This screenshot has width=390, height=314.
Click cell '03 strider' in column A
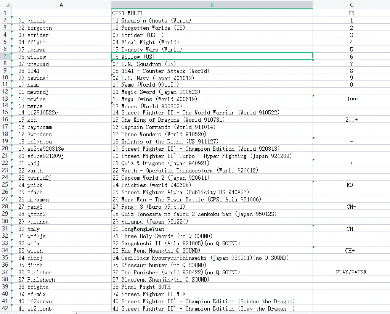pos(61,35)
